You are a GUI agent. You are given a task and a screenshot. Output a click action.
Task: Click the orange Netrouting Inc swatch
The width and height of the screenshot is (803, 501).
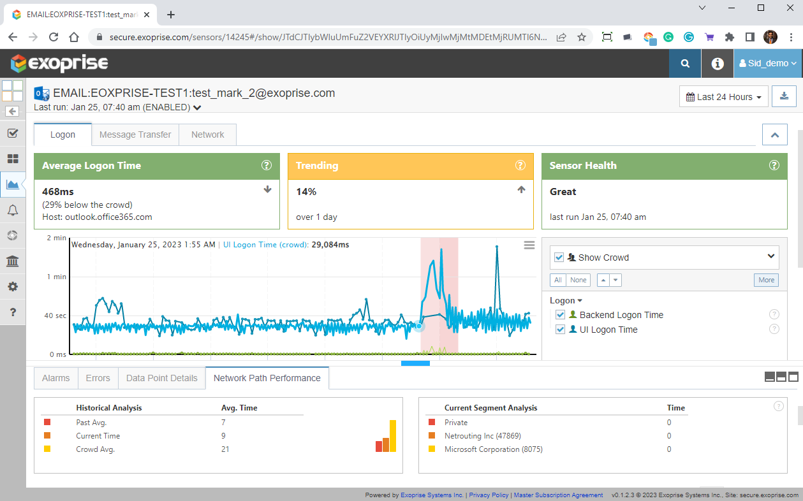pos(432,435)
